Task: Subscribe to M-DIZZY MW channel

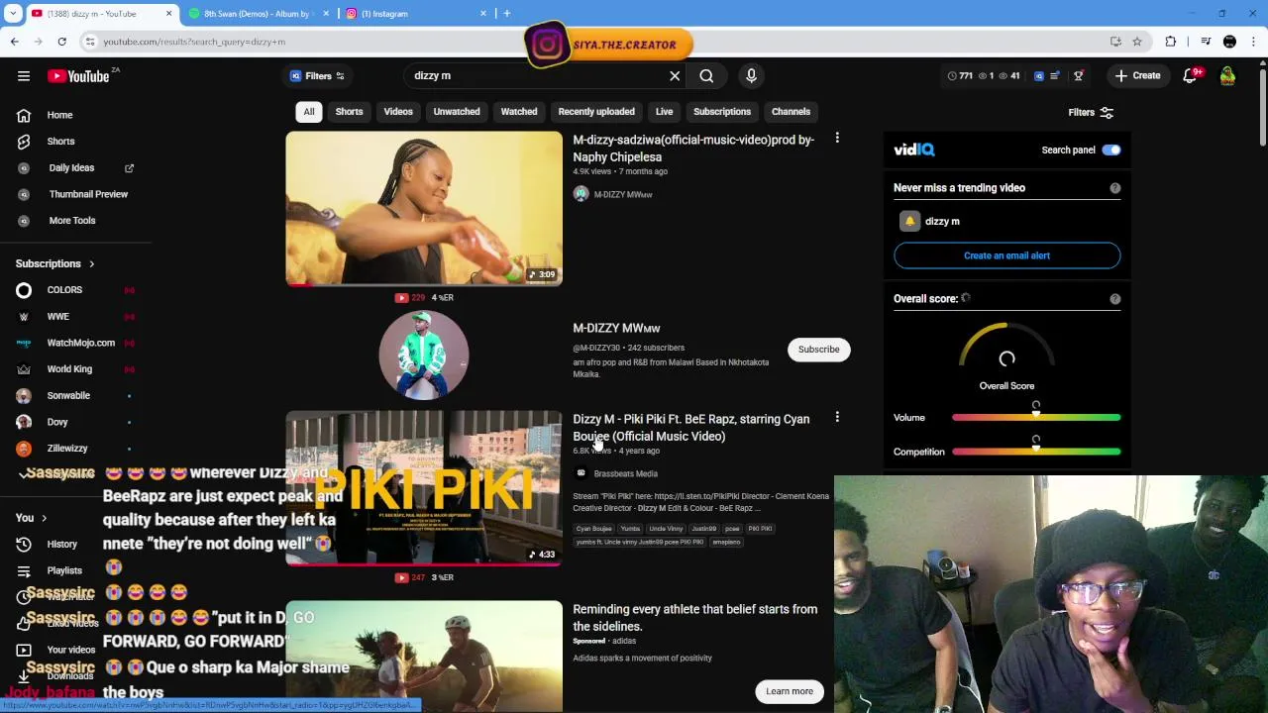Action: point(818,350)
